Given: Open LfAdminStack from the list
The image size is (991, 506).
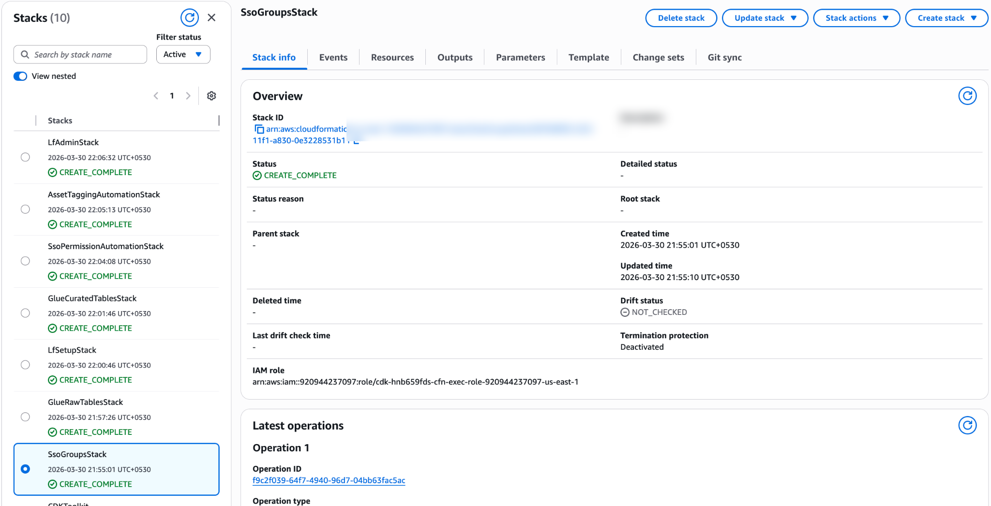Looking at the screenshot, I should point(73,142).
